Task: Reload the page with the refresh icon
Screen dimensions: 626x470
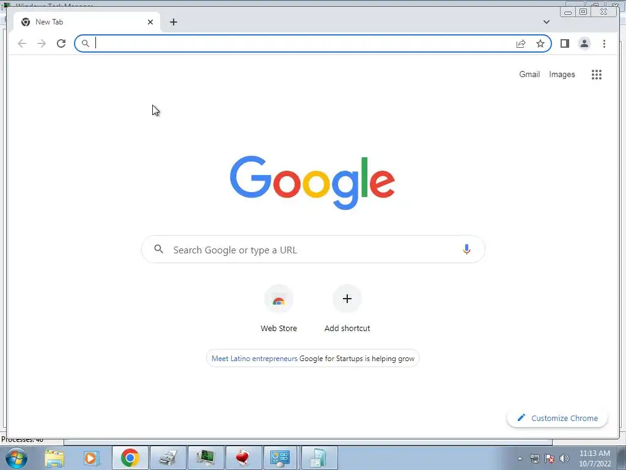Action: tap(61, 43)
